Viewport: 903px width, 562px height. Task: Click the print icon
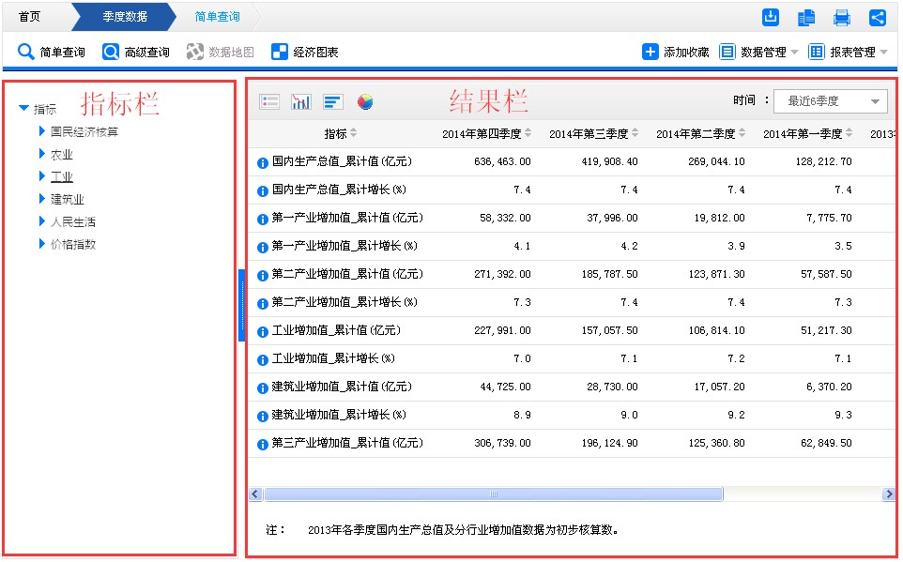click(841, 18)
